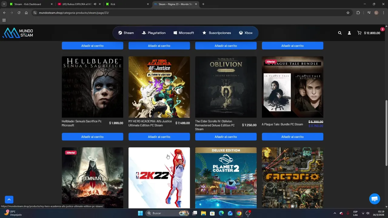
Task: Open the user account icon
Action: coord(349,33)
